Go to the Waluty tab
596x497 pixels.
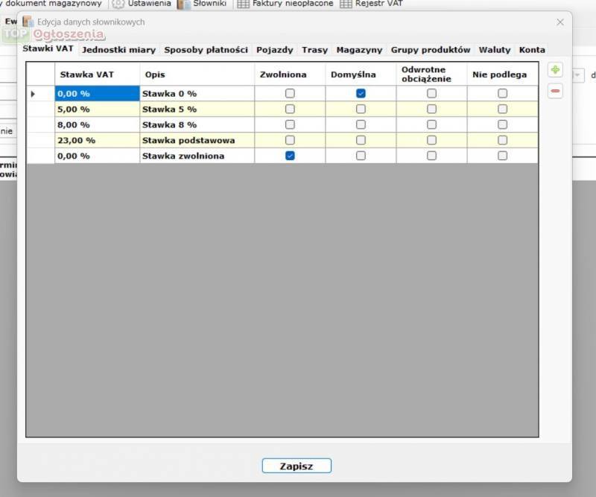click(495, 50)
